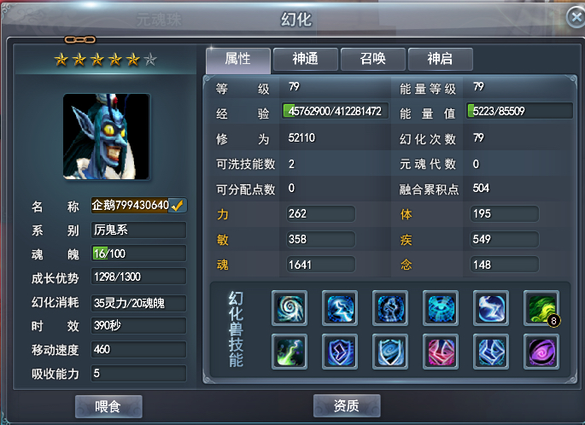The width and height of the screenshot is (585, 425).
Task: Click the green swirl skill with badge 8
Action: pyautogui.click(x=541, y=308)
